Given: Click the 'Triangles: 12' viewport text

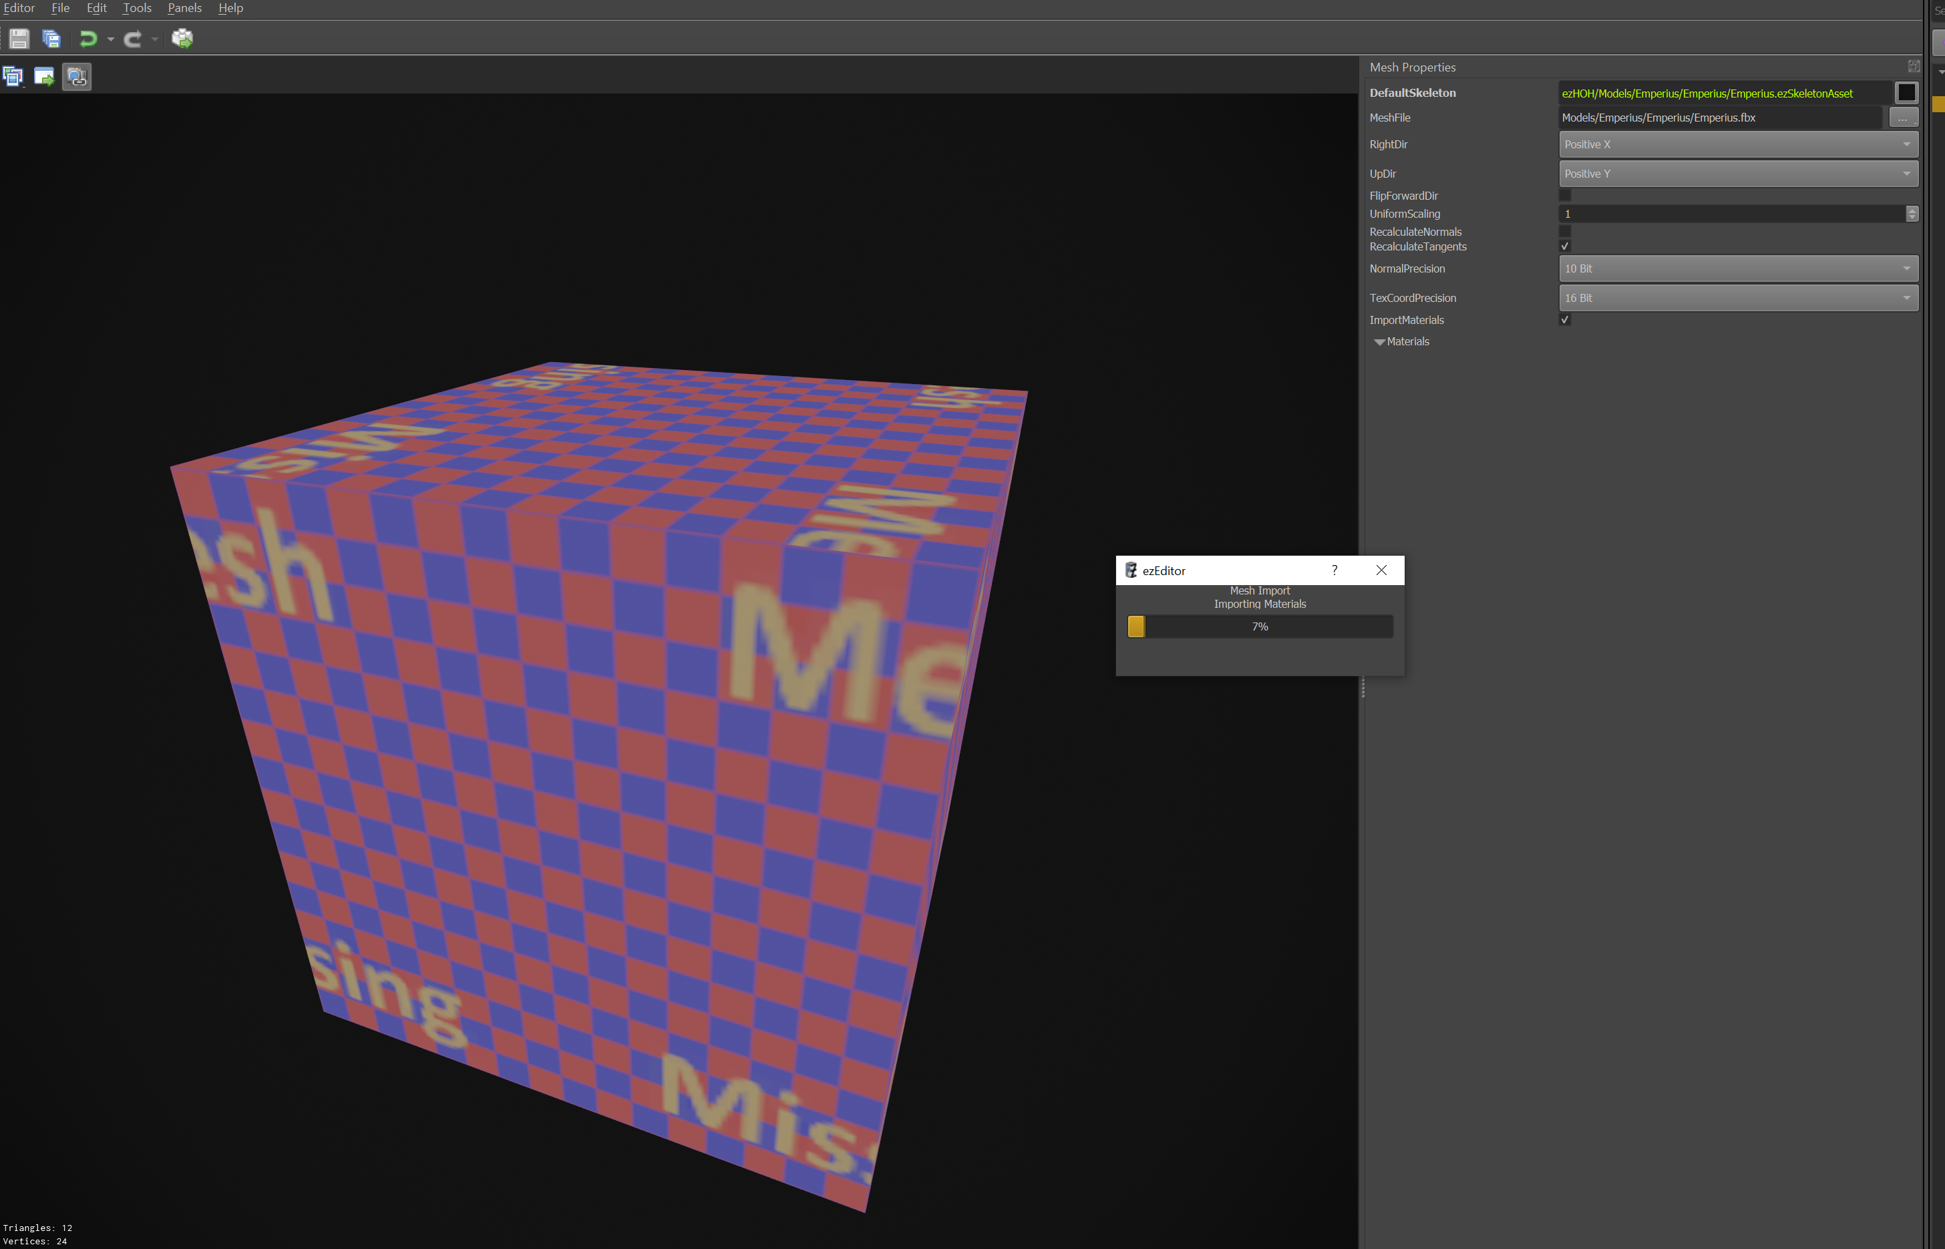Looking at the screenshot, I should coord(37,1228).
